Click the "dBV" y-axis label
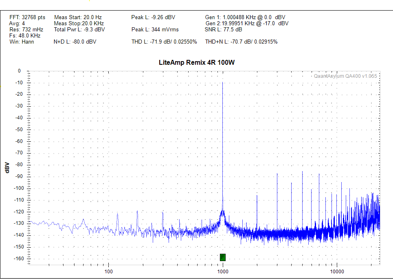The height and width of the screenshot is (279, 393). [7, 168]
